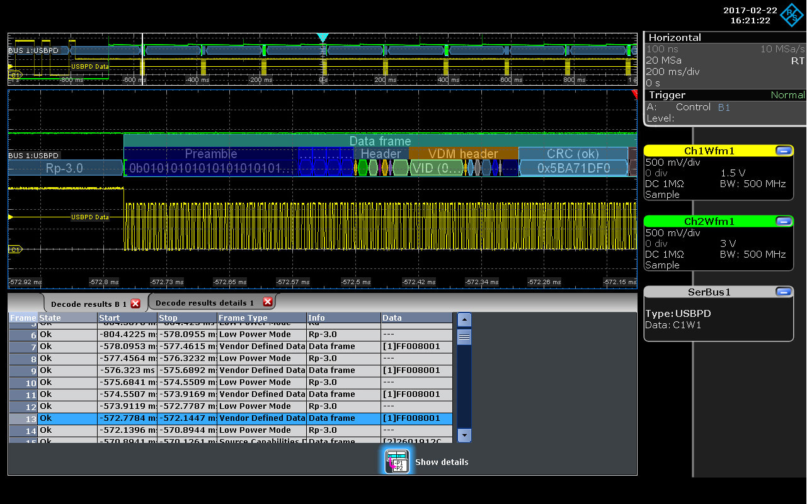Viewport: 807px width, 504px height.
Task: Minimize the Ch1Wfm1 signal panel
Action: pyautogui.click(x=784, y=151)
